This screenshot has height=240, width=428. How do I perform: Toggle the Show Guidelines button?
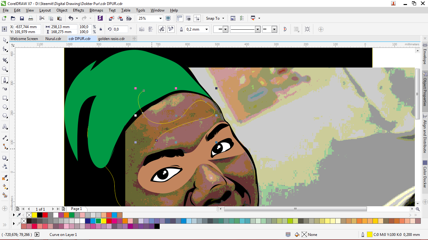pos(197,18)
